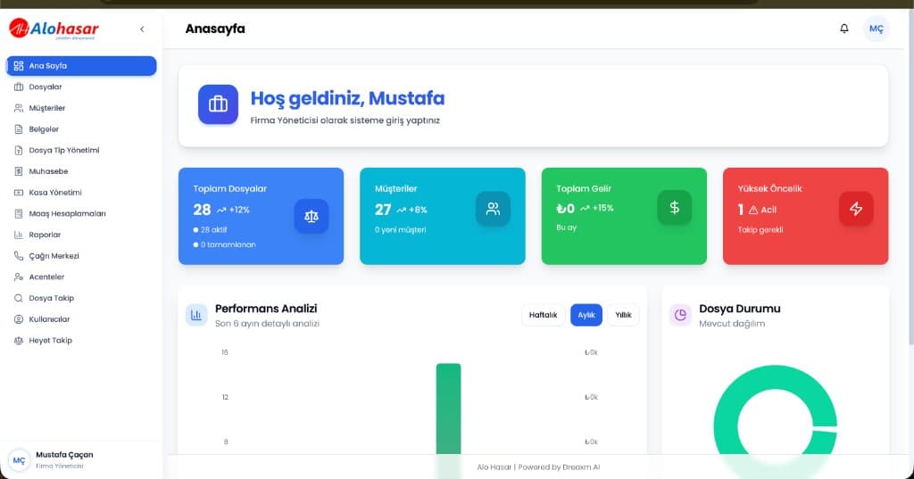
Task: Click the 28 aktif status text
Action: [214, 229]
